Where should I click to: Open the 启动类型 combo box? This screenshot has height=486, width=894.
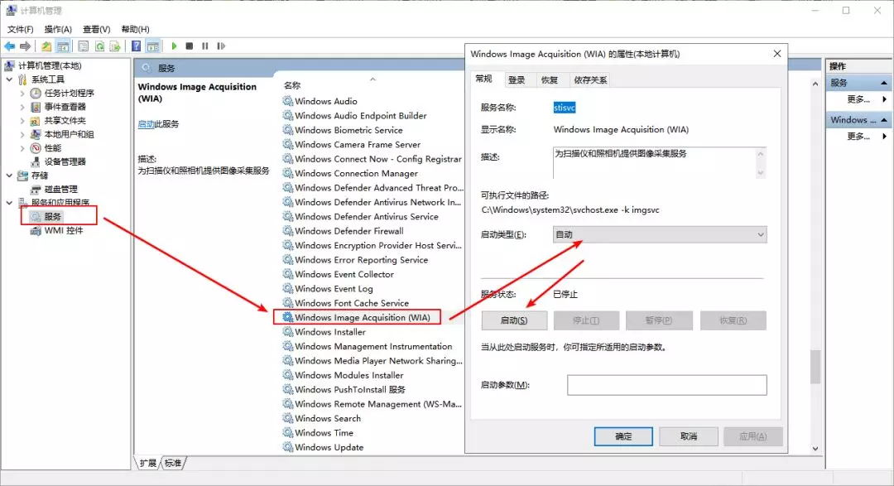click(x=659, y=234)
